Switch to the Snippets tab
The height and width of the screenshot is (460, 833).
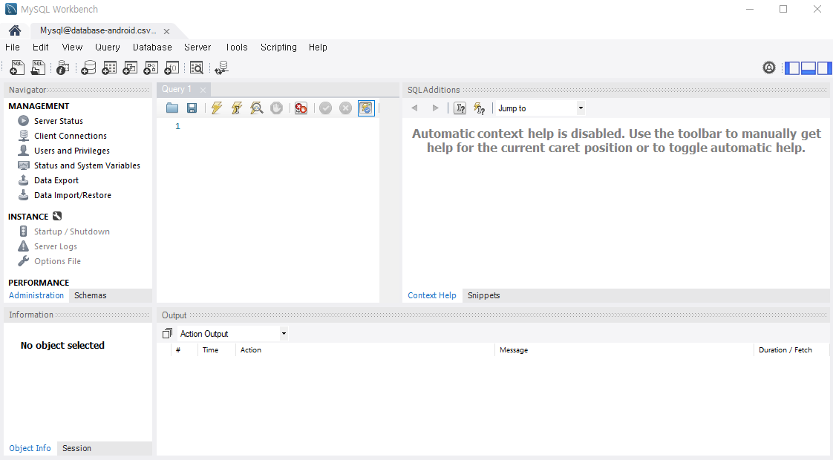coord(483,295)
